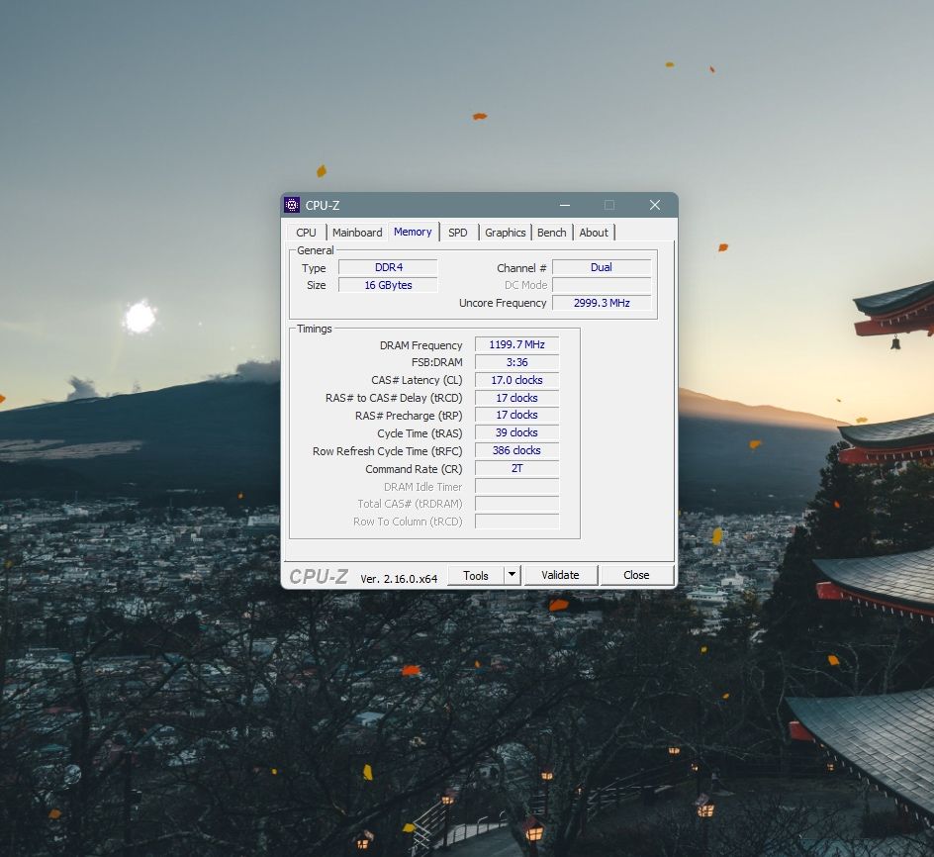Click the empty Row To Column field

click(517, 522)
